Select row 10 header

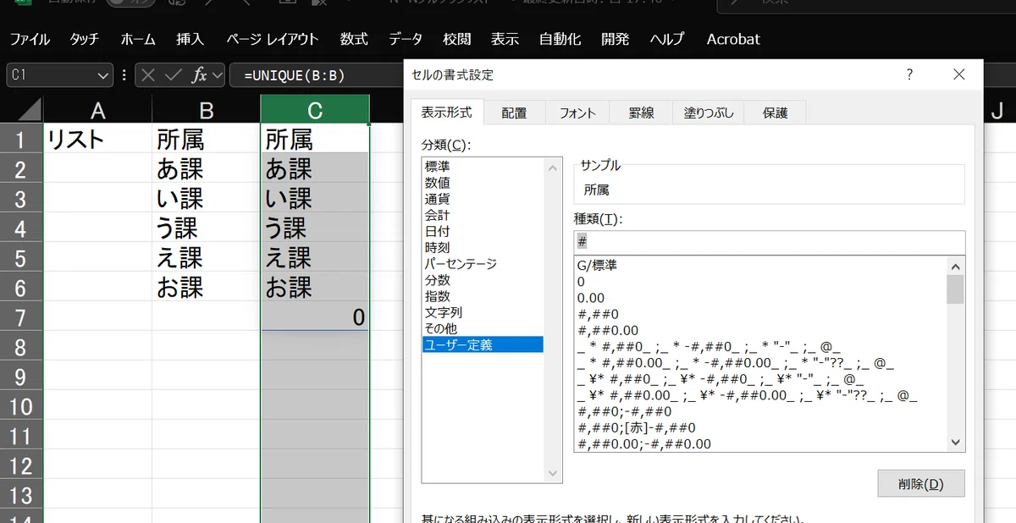coord(21,406)
